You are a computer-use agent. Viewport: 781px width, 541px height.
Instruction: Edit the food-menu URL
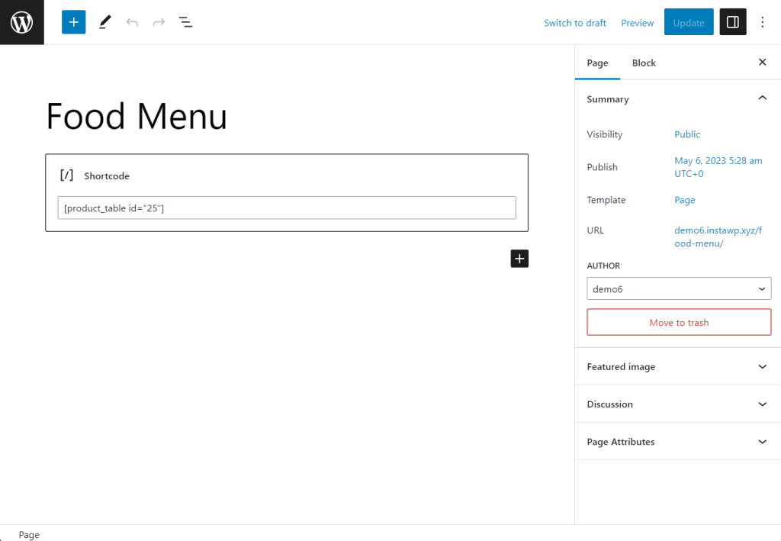718,237
